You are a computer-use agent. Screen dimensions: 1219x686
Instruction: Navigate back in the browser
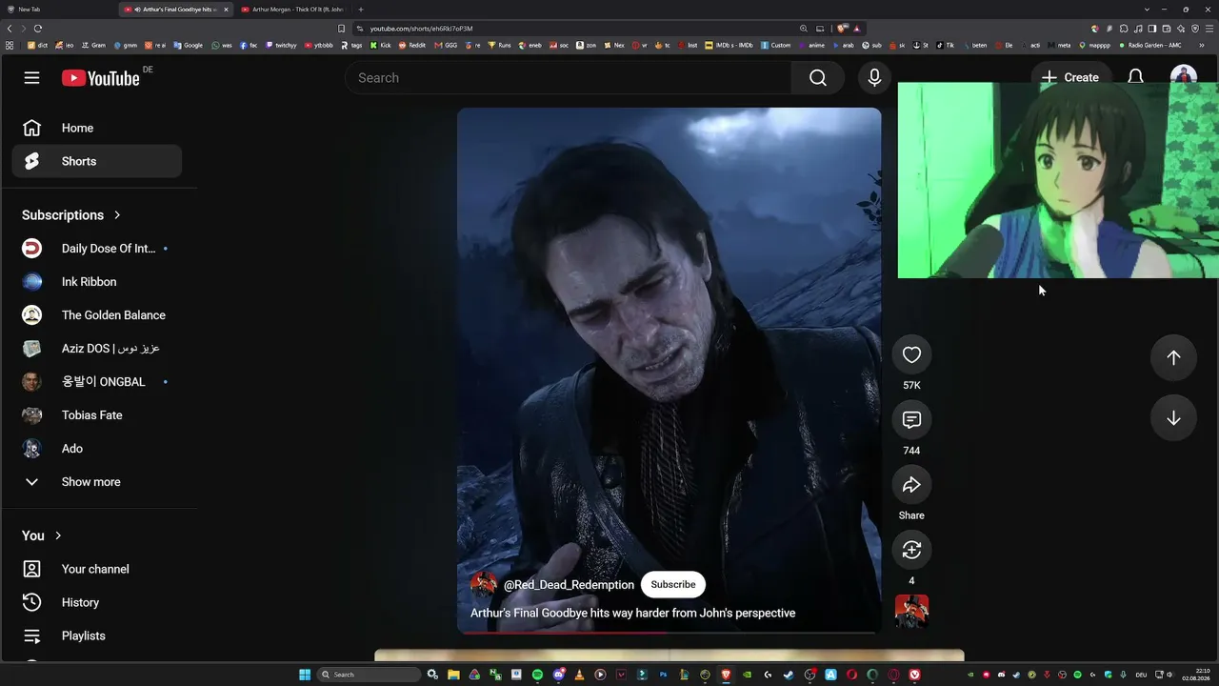click(10, 29)
